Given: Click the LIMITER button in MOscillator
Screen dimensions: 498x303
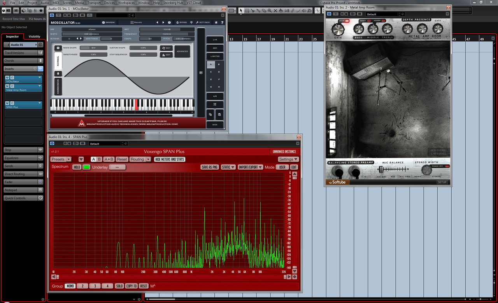Looking at the screenshot, I should point(215,56).
